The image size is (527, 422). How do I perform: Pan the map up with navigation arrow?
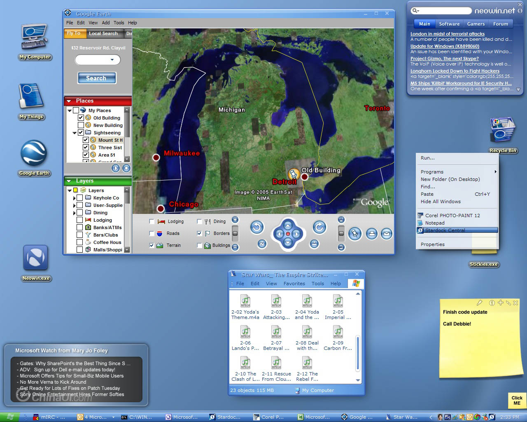[288, 225]
